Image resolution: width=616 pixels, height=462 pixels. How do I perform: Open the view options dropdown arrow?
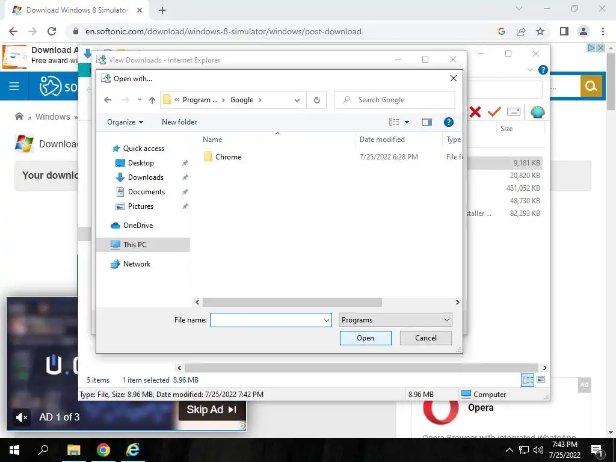click(x=407, y=122)
